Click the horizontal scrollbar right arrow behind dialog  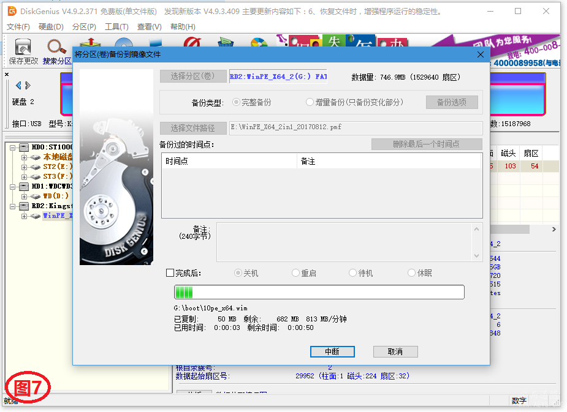[554, 230]
